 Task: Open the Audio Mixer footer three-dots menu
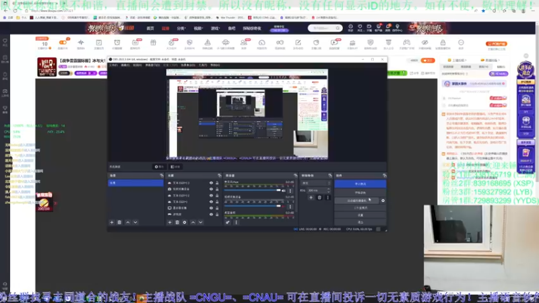236,222
